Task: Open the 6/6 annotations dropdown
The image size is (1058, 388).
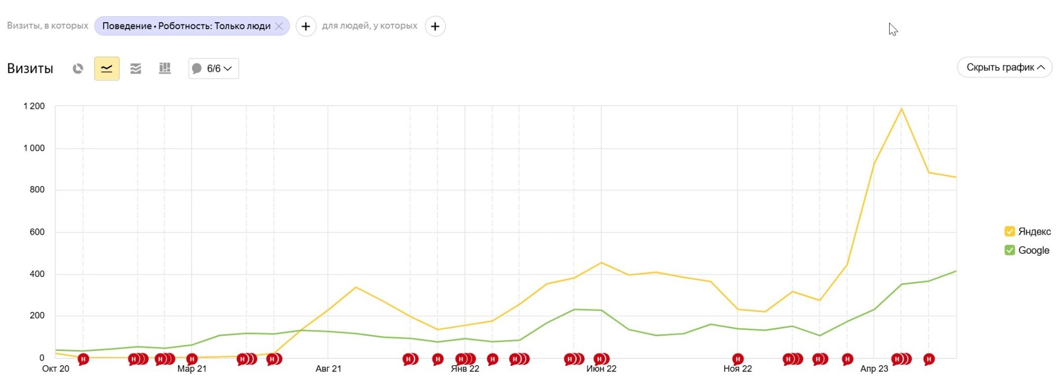Action: click(213, 69)
